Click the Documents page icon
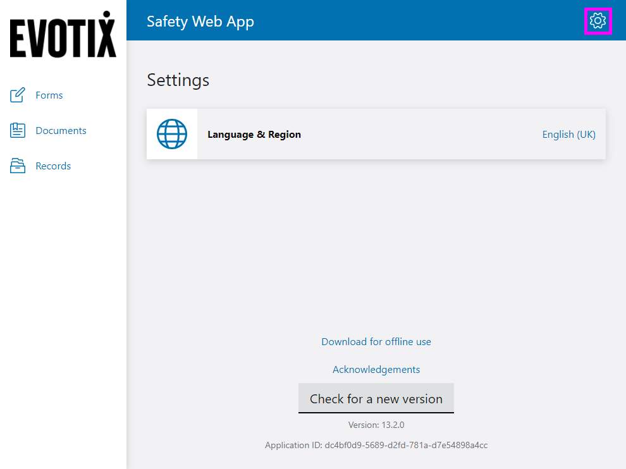The image size is (626, 469). (18, 131)
